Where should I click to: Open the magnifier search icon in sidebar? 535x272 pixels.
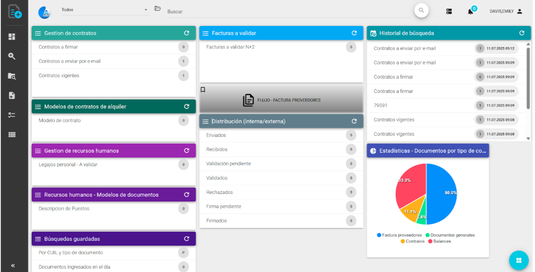point(12,56)
